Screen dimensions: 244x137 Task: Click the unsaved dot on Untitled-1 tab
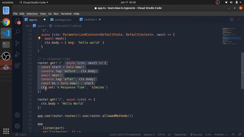[x=100, y=19]
